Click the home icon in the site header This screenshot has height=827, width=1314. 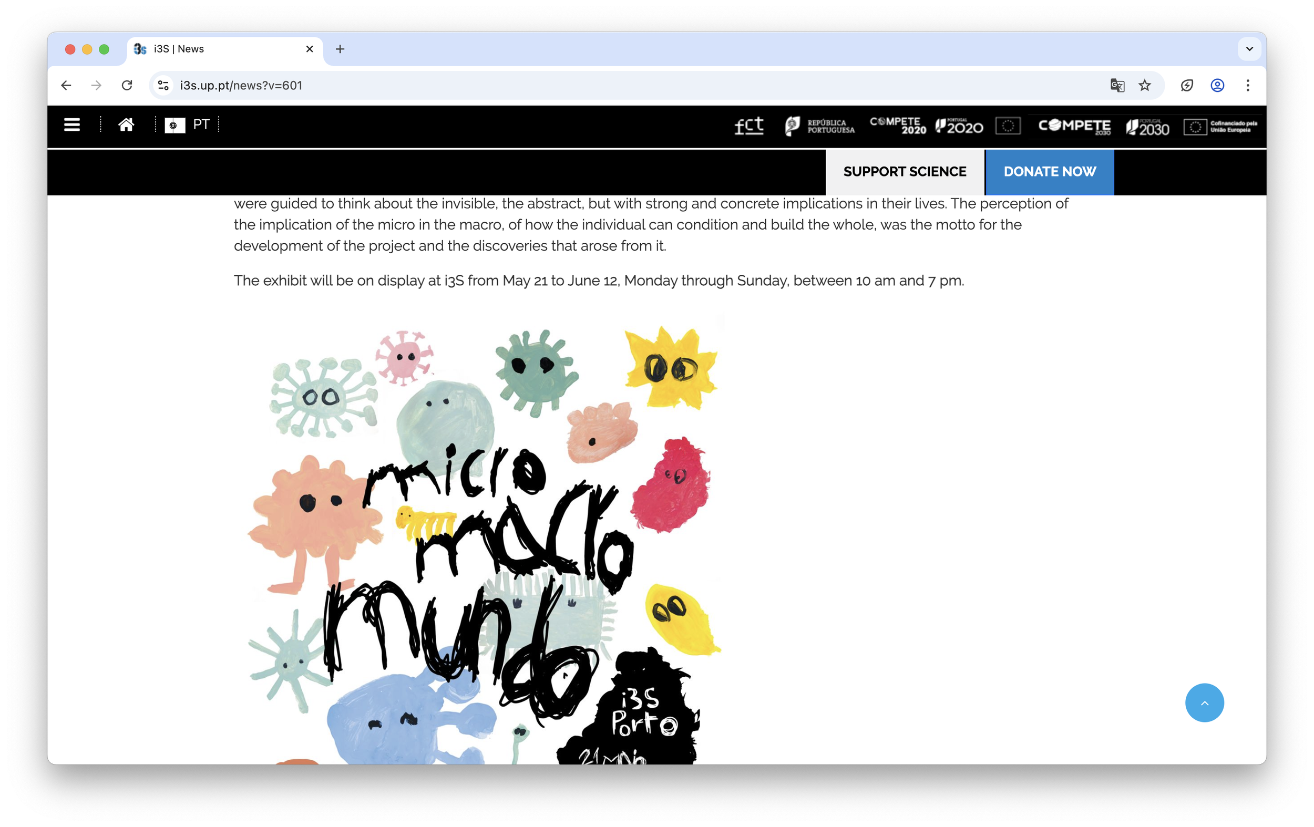click(x=126, y=125)
